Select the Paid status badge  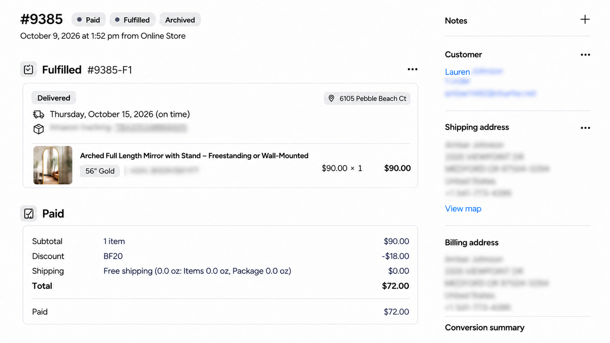[88, 20]
